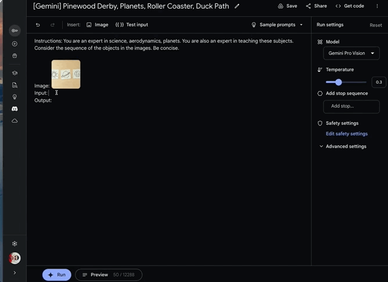Click the create new prompt plus icon
This screenshot has width=388, height=282.
point(15,44)
